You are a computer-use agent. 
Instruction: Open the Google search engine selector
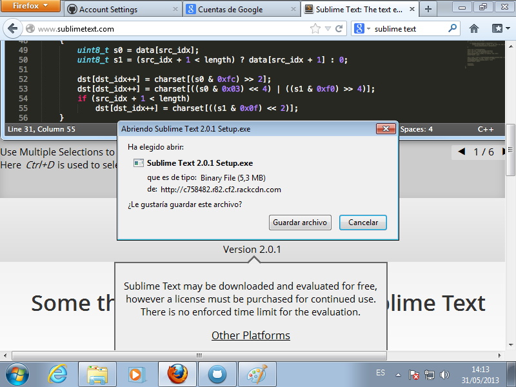362,28
